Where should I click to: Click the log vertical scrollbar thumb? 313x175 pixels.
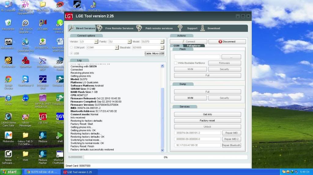point(162,117)
